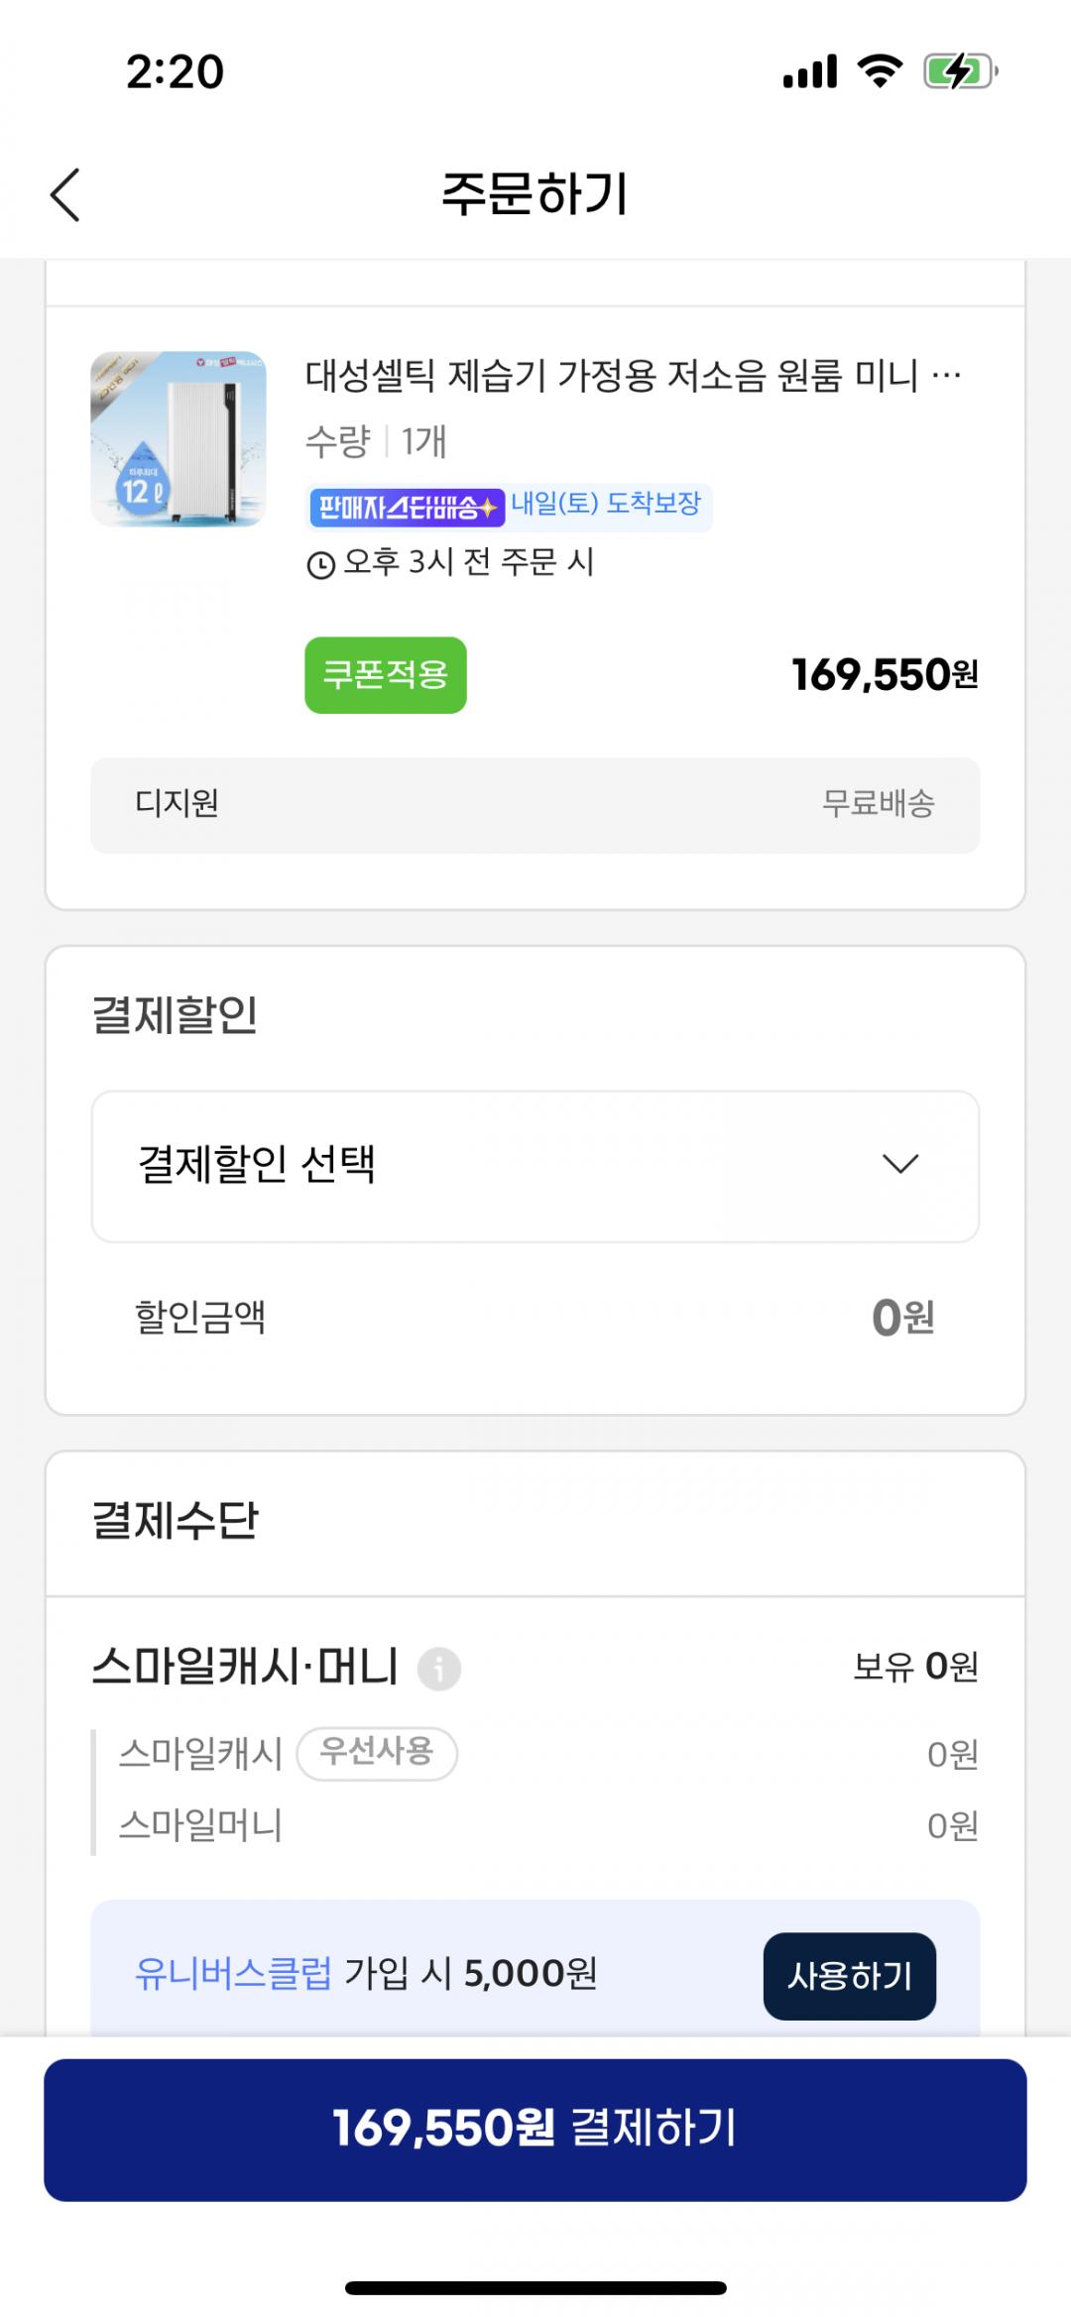This screenshot has height=2317, width=1071.
Task: Open the dehumidifier product thumbnail
Action: click(x=178, y=438)
